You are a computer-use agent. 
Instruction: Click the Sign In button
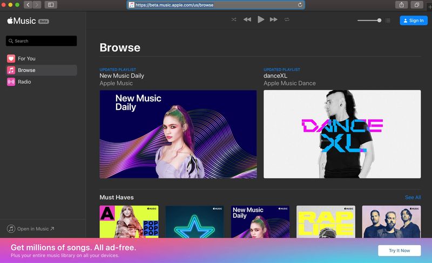coord(414,20)
